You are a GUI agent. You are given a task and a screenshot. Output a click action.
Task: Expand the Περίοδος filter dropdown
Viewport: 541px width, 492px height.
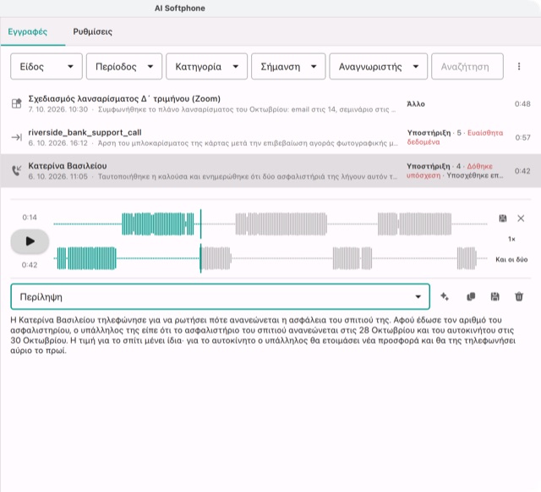[x=124, y=66]
